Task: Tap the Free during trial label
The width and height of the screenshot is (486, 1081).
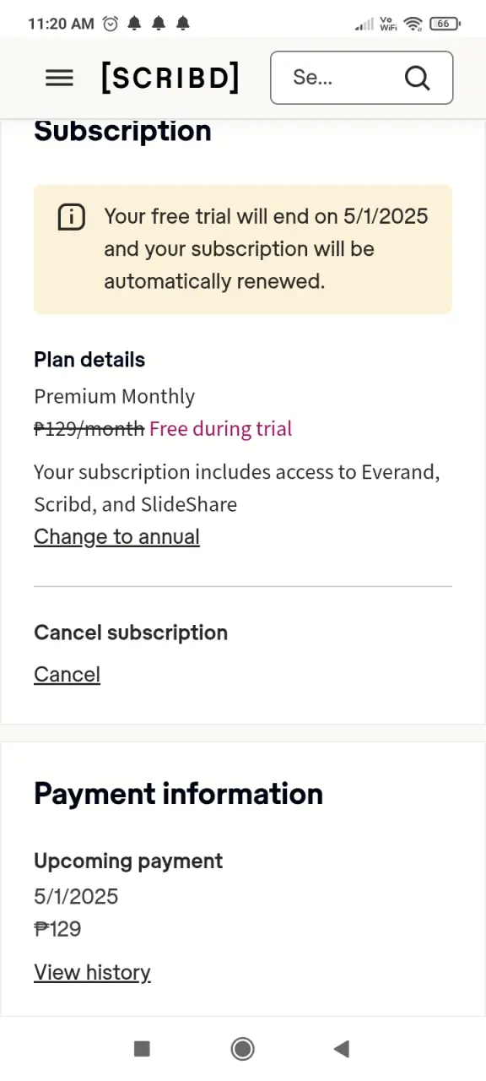Action: click(x=220, y=429)
